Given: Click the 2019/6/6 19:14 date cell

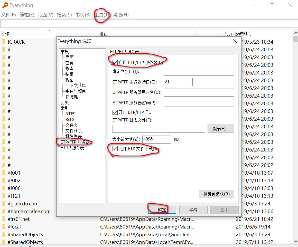Looking at the screenshot, I should 253,227.
